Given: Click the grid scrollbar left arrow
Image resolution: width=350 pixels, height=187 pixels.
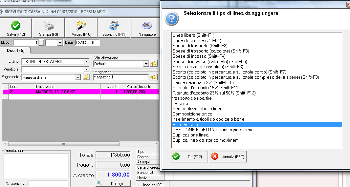Looking at the screenshot, I should tap(5, 144).
